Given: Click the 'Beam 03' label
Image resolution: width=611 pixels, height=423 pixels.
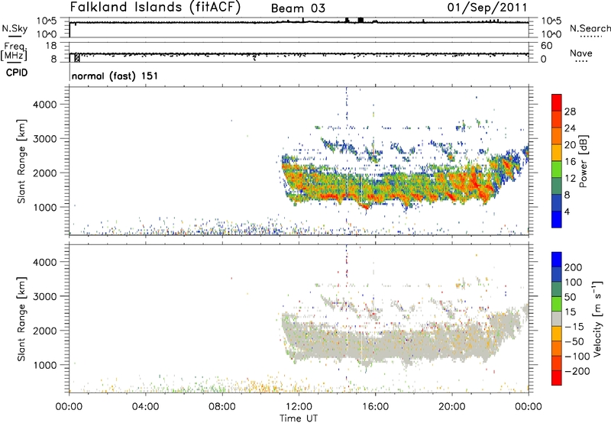Looking at the screenshot, I should coord(298,8).
